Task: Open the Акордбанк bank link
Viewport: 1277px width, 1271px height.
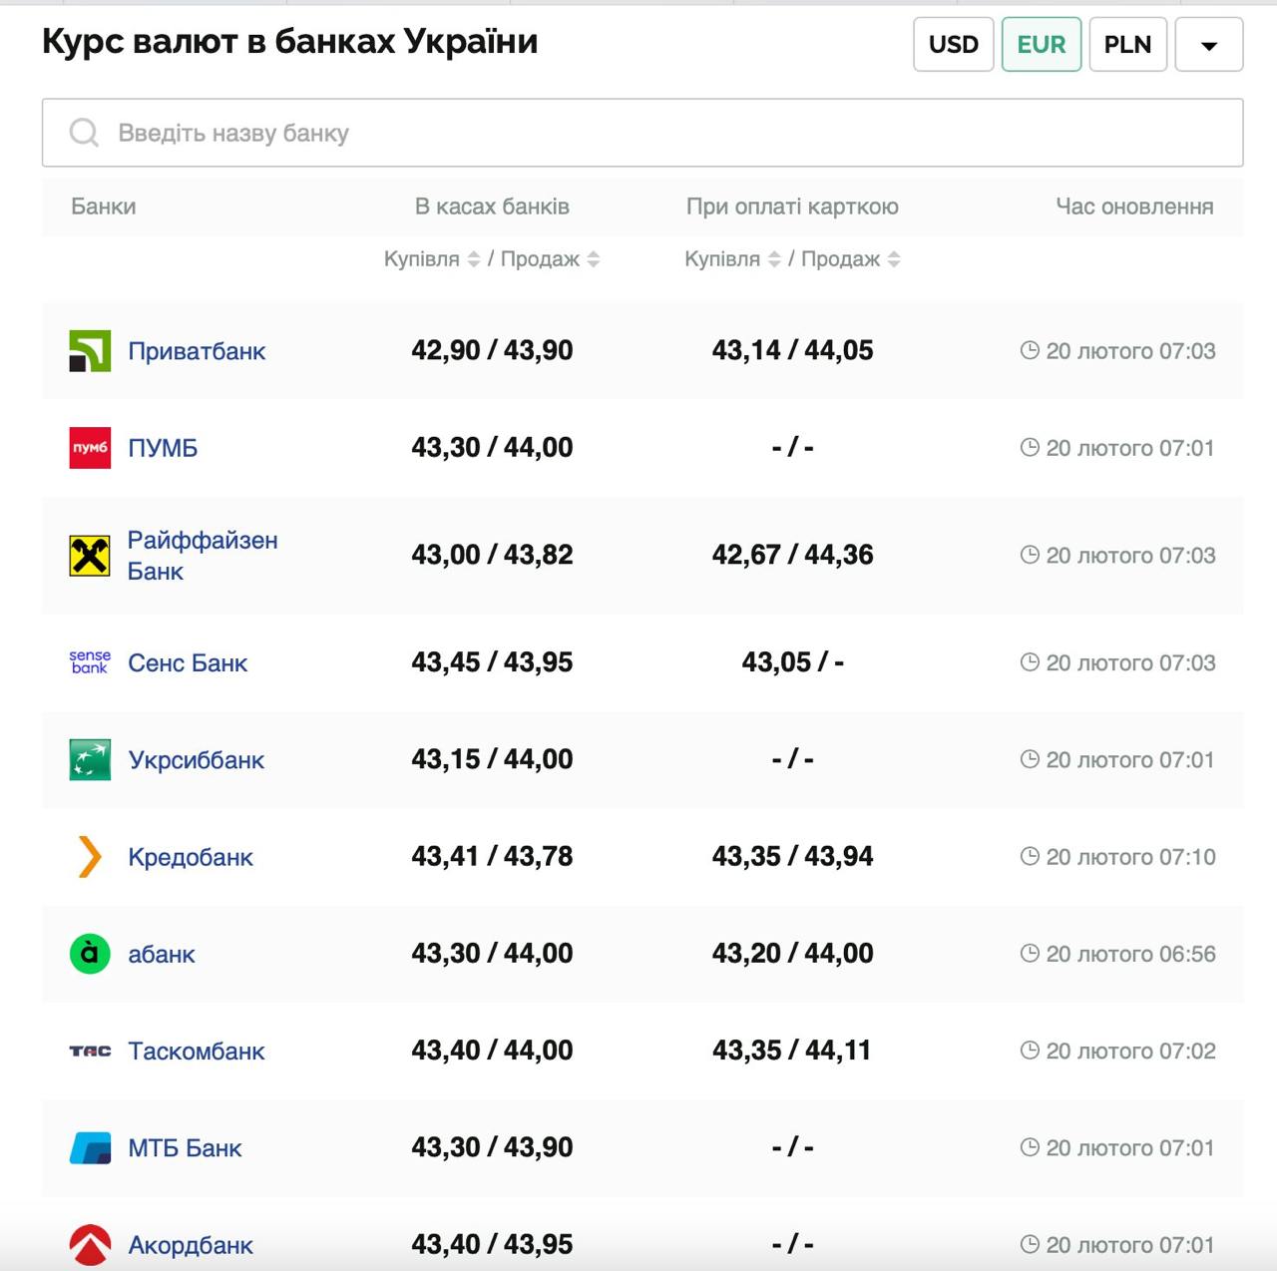Action: point(191,1245)
